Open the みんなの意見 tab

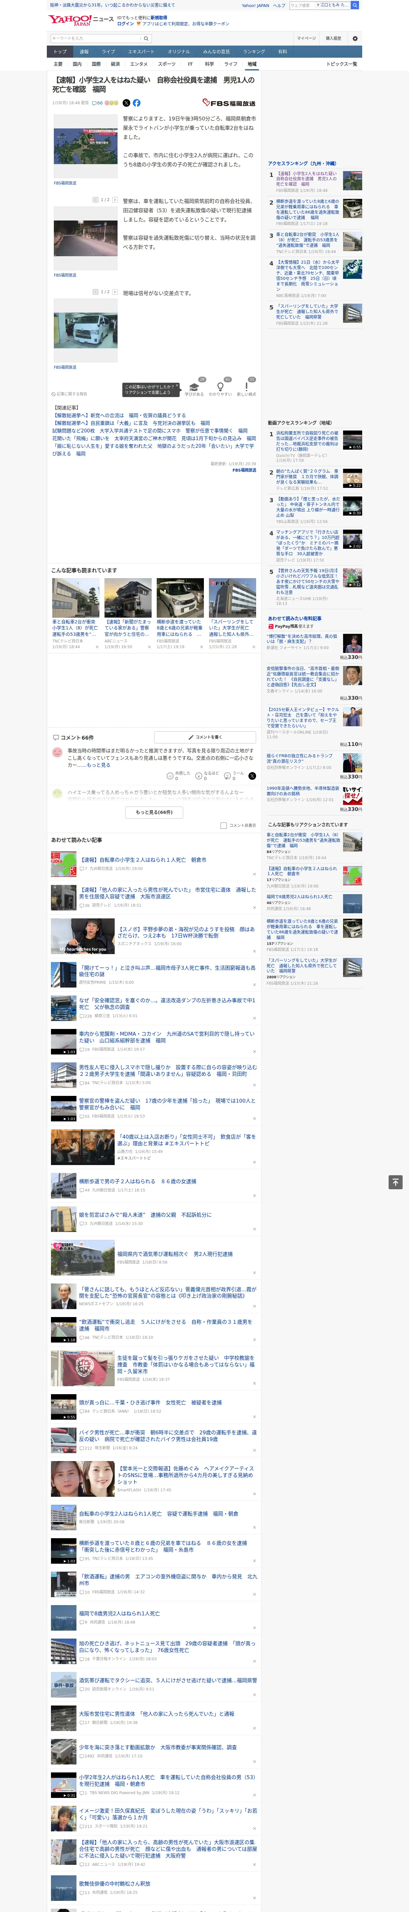[x=216, y=52]
